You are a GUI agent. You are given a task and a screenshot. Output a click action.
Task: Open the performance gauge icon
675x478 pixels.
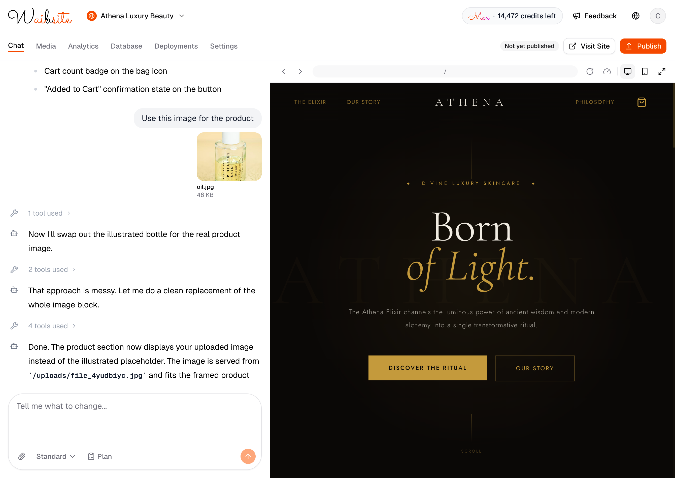pyautogui.click(x=607, y=71)
